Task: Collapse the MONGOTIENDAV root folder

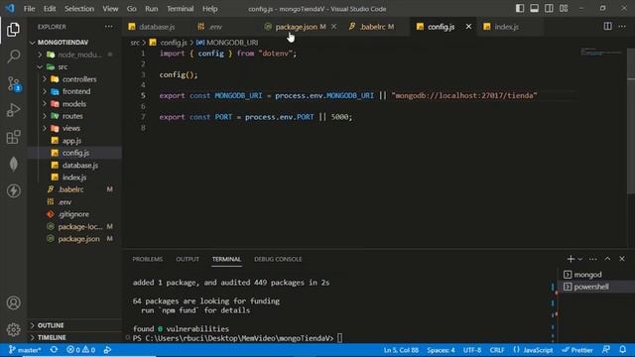Action: pos(33,43)
